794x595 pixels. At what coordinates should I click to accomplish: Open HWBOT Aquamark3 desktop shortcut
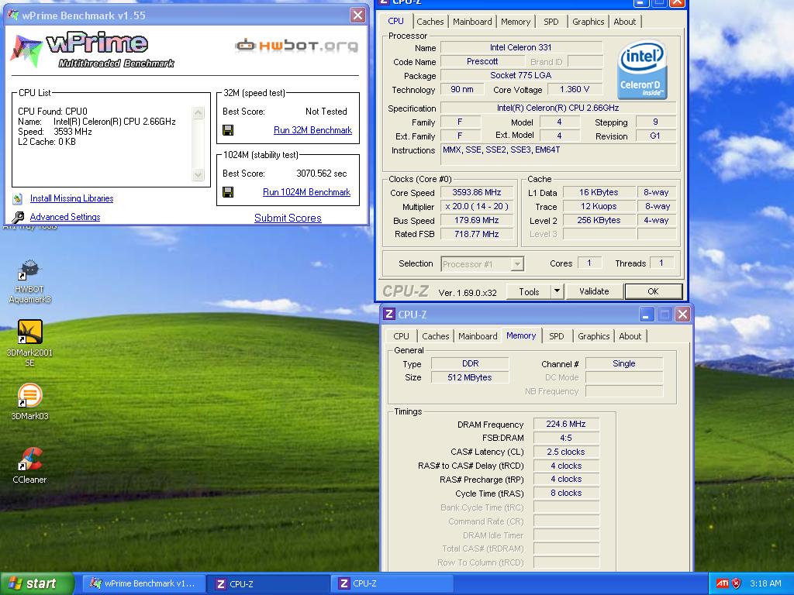click(x=29, y=281)
